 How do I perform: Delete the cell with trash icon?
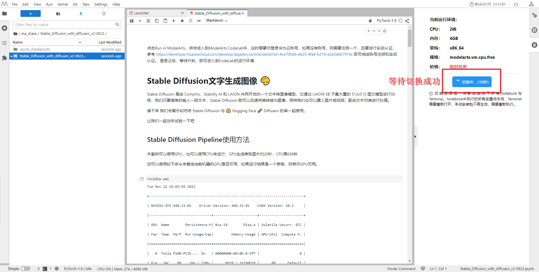[x=385, y=31]
